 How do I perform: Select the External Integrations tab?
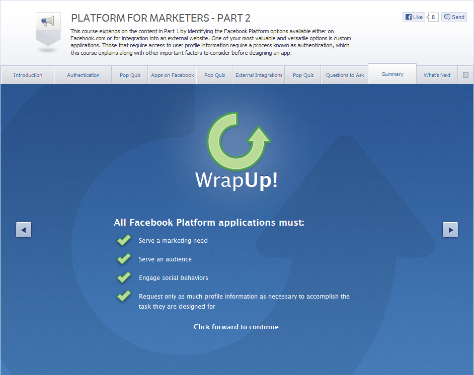tap(259, 75)
